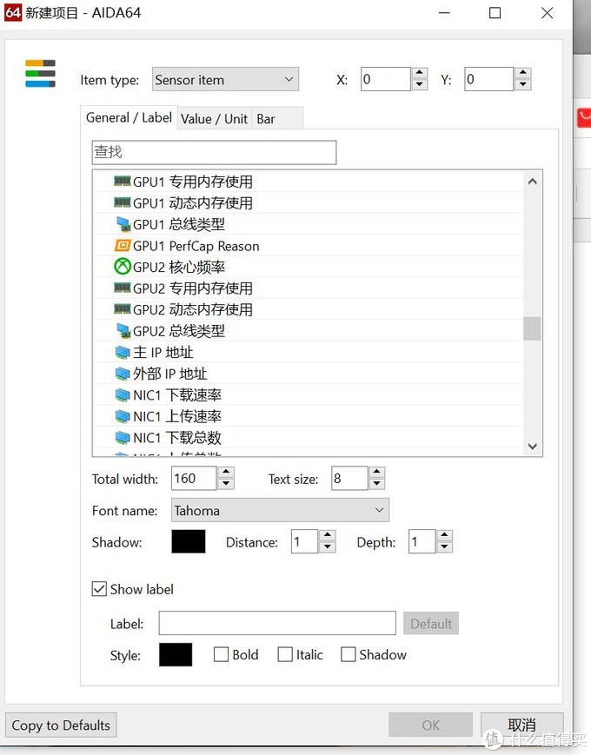Click sensor list scrollbar up arrow
The height and width of the screenshot is (755, 591).
tap(532, 182)
